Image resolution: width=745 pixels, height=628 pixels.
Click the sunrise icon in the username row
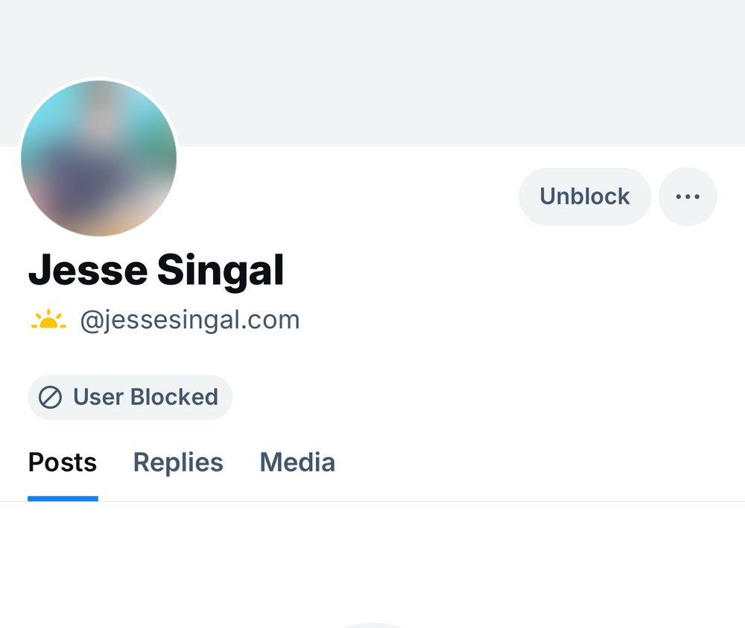(48, 319)
